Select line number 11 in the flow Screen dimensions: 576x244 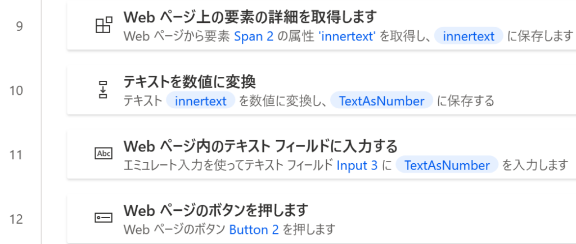coord(16,155)
